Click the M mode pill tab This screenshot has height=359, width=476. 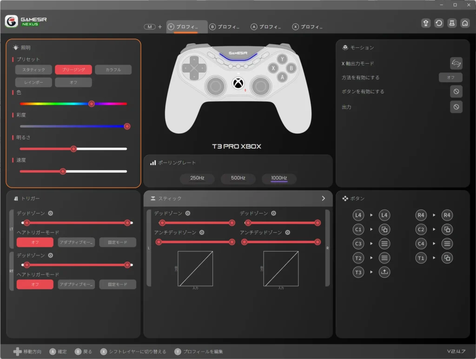(x=150, y=26)
